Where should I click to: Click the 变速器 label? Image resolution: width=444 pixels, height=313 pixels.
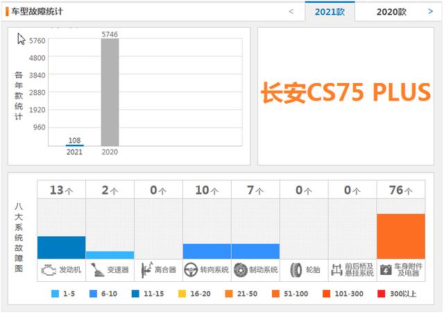click(x=118, y=270)
